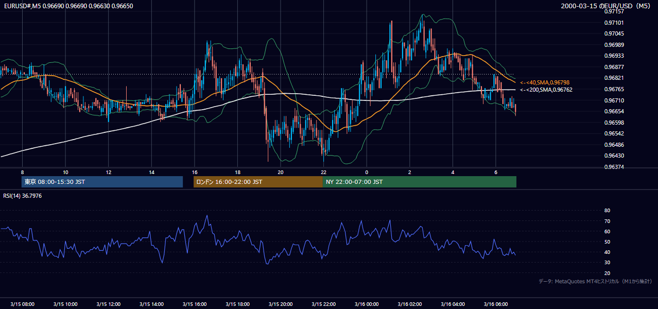Viewport: 658px width, 309px height.
Task: Click price axis label 0.96654
Action: pyautogui.click(x=614, y=111)
